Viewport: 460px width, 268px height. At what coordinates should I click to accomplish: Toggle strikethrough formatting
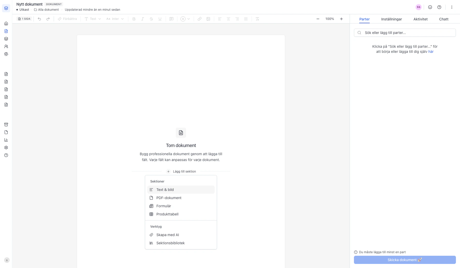151,19
